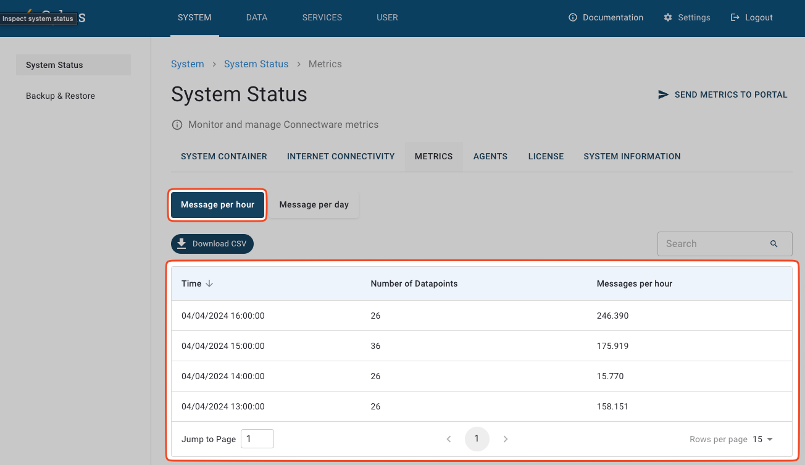Switch to the AGENTS tab
805x465 pixels.
490,157
